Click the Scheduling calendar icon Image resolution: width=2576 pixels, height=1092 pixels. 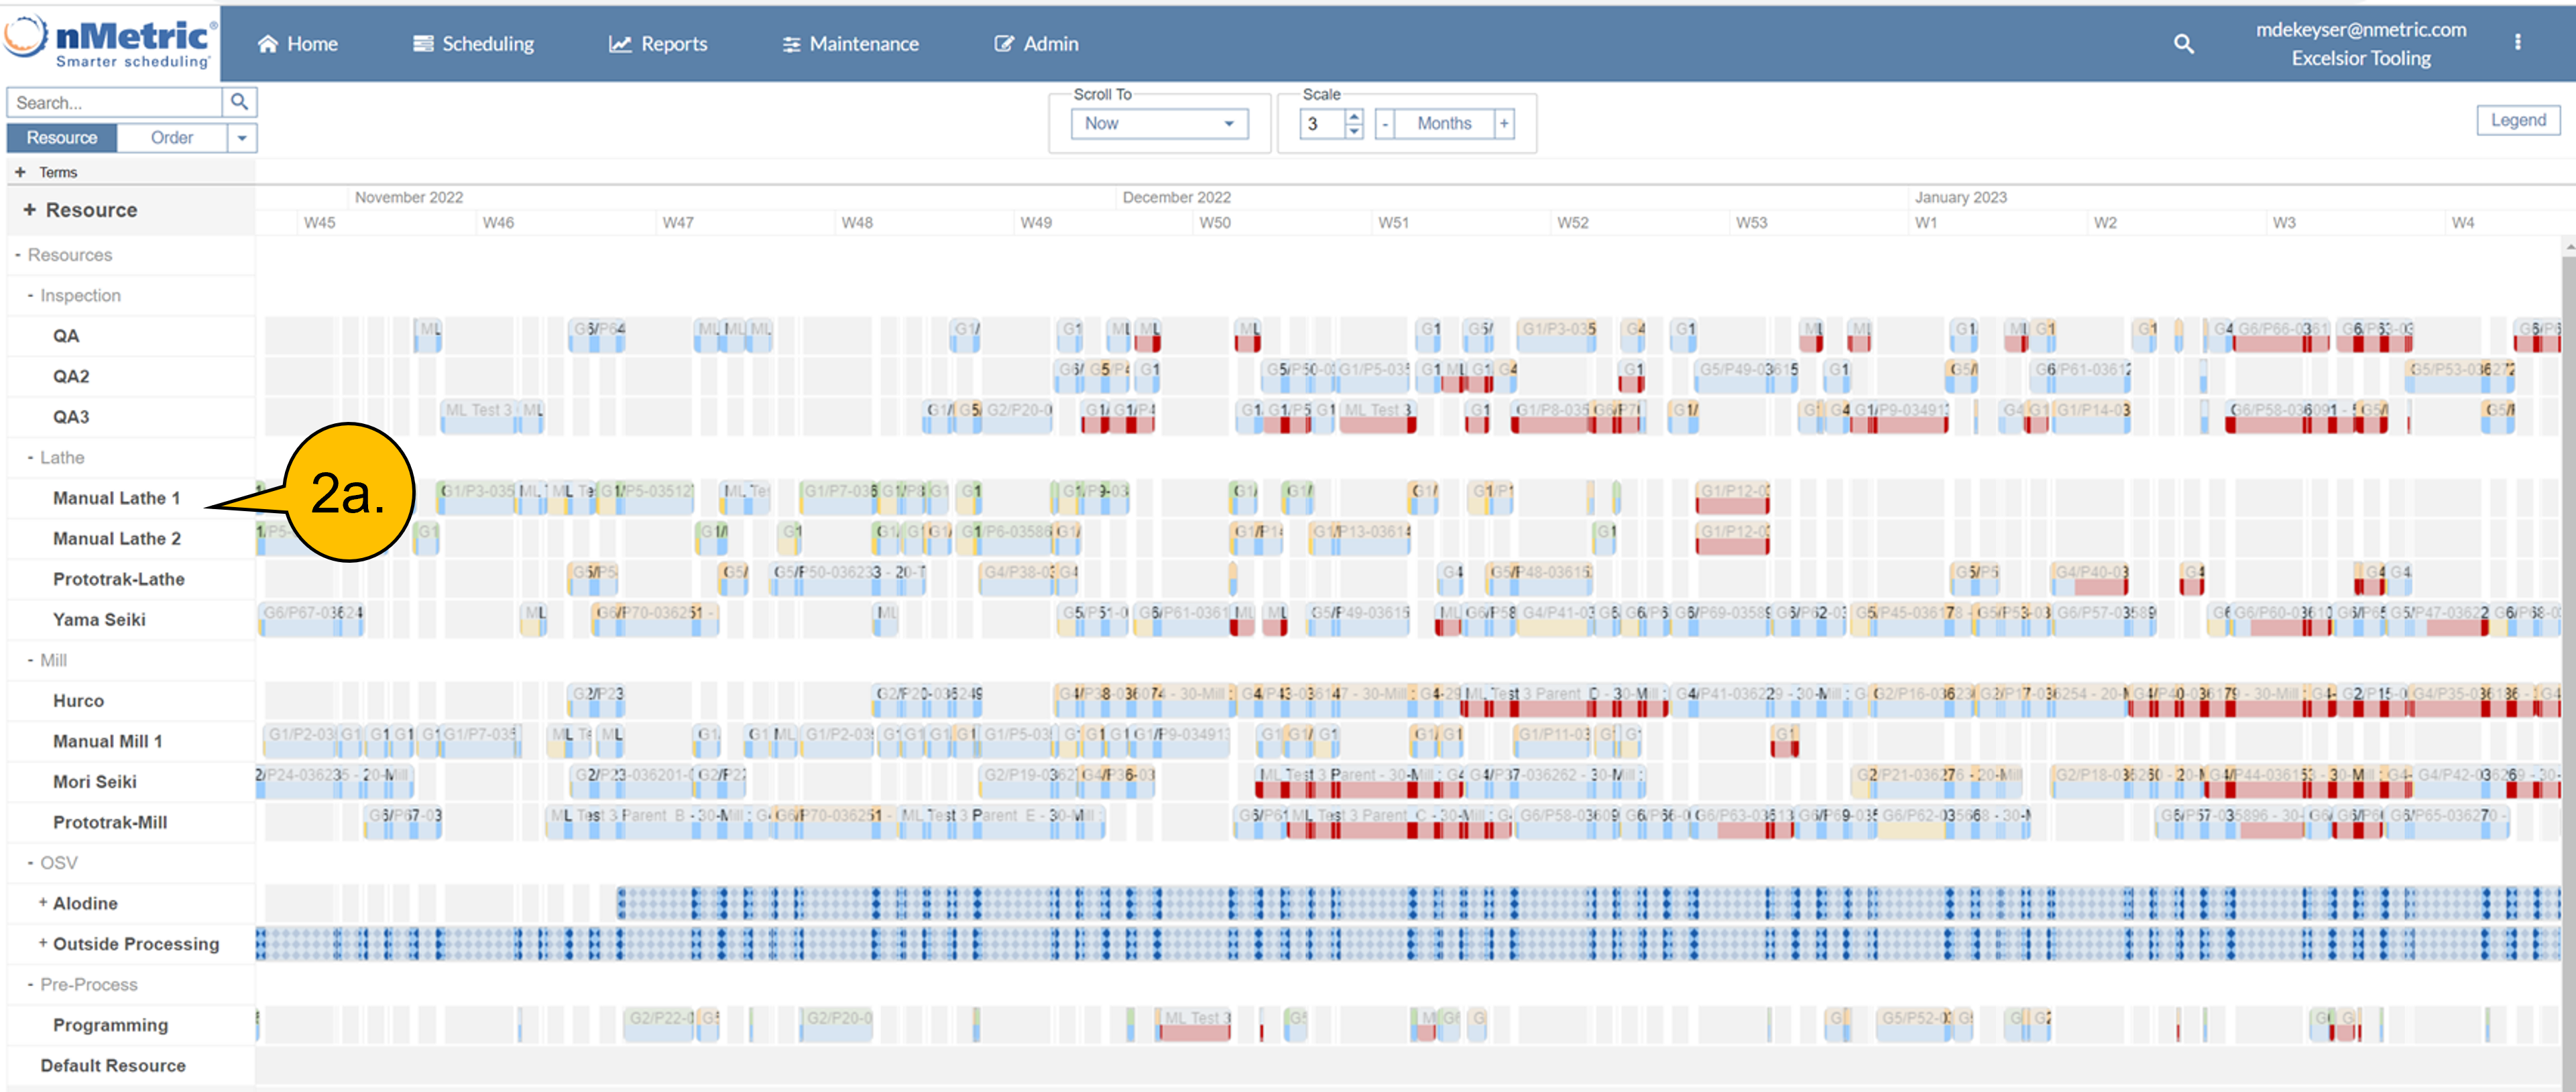pos(423,44)
